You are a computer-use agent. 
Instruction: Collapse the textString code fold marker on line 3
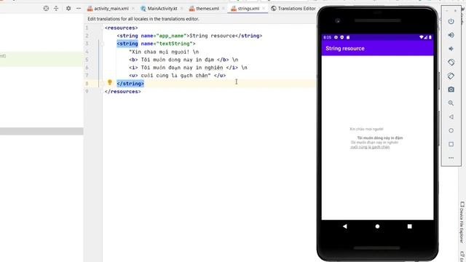102,44
